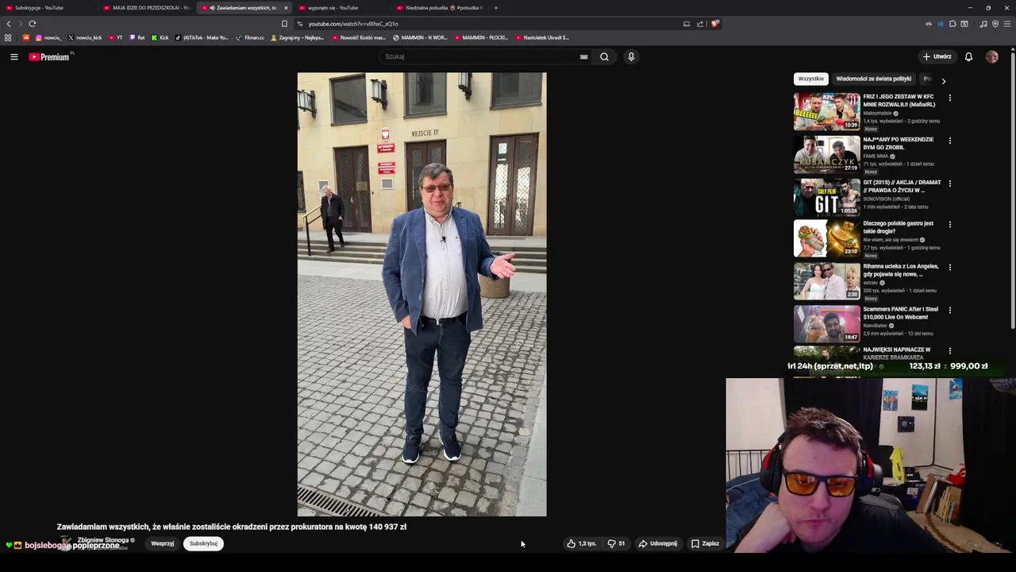Switch to the Subskrypcje - YouTube tab
The width and height of the screenshot is (1016, 572).
pos(48,8)
